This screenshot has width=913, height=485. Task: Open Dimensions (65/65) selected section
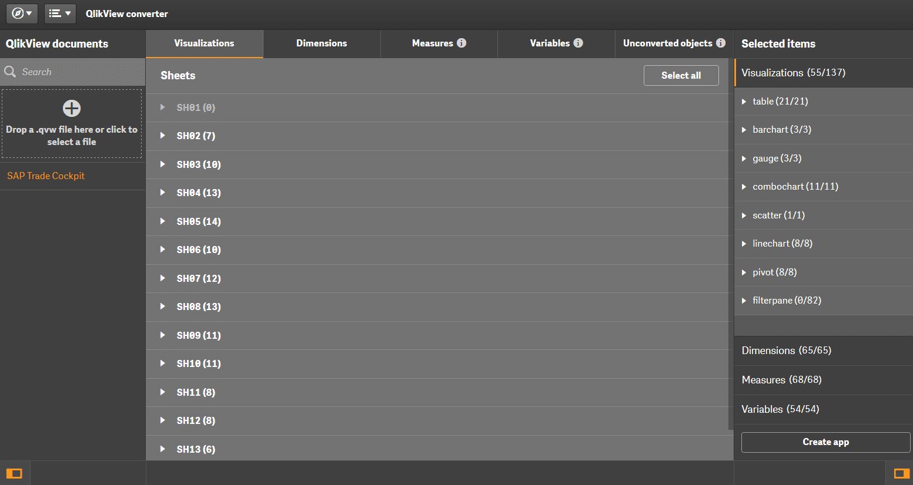click(x=824, y=351)
